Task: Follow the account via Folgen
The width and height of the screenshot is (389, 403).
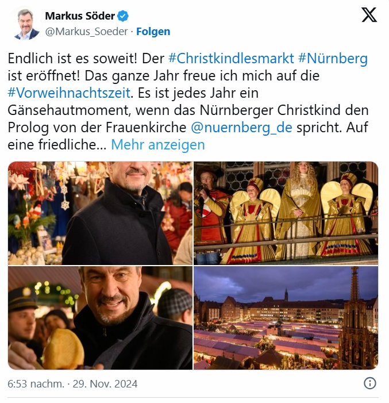Action: click(x=153, y=32)
